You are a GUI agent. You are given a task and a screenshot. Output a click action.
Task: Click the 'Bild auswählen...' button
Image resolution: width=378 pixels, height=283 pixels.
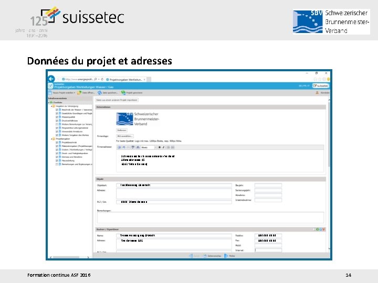pos(125,136)
